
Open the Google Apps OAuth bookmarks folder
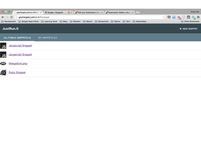(28, 21)
